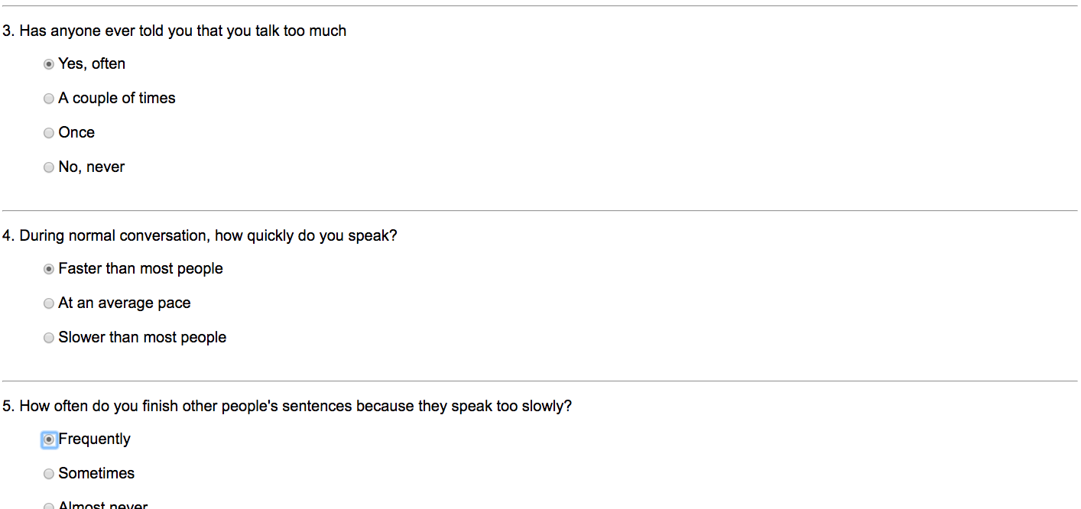The width and height of the screenshot is (1081, 509).
Task: Choose 'At an average pace' radio button
Action: pos(49,303)
